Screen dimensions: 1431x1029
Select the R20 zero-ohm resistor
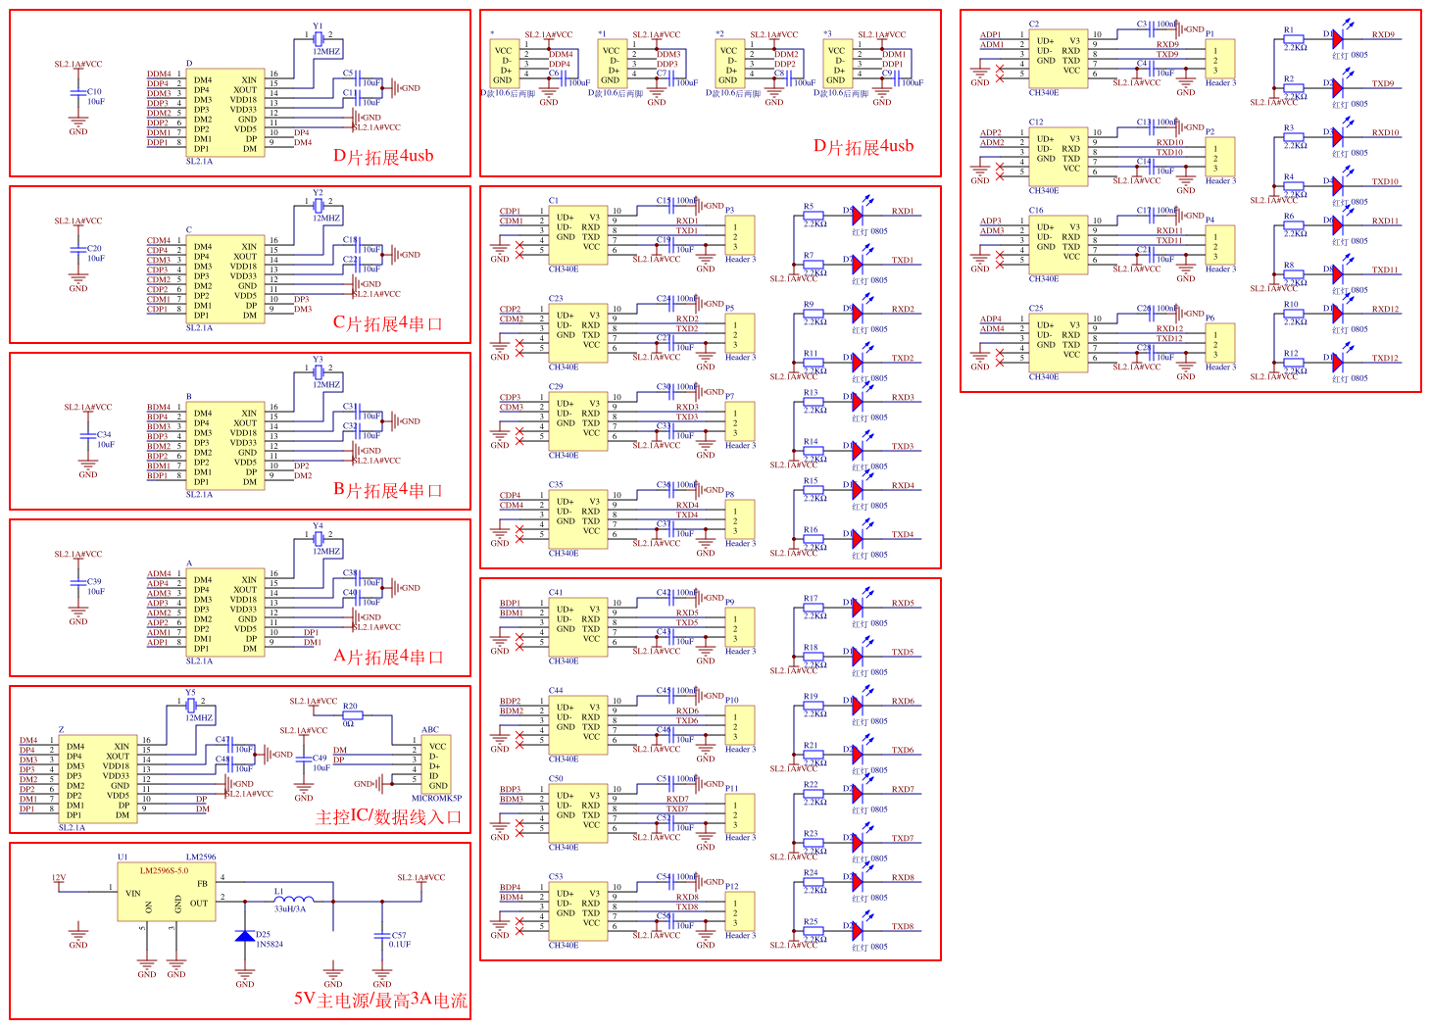pyautogui.click(x=352, y=715)
